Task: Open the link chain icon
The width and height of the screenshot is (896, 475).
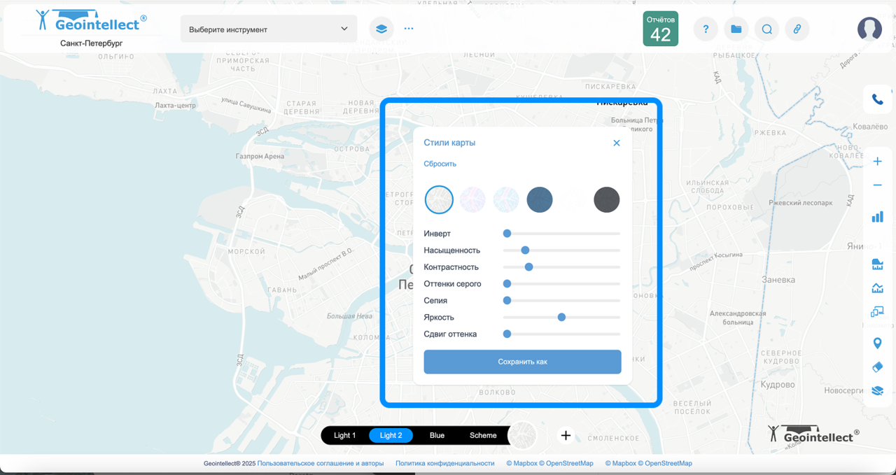Action: (x=797, y=29)
